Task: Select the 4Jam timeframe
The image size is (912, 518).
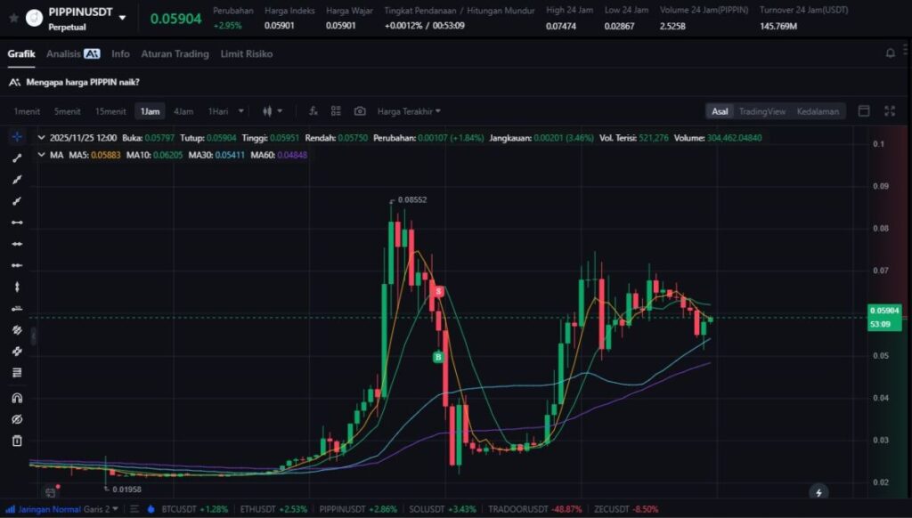Action: [x=183, y=111]
